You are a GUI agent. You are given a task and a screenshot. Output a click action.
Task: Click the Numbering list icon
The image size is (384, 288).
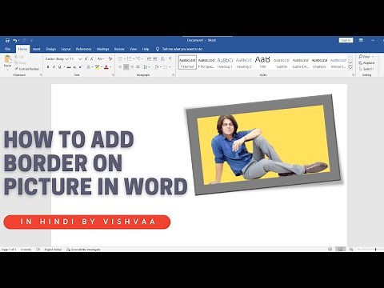coord(129,58)
